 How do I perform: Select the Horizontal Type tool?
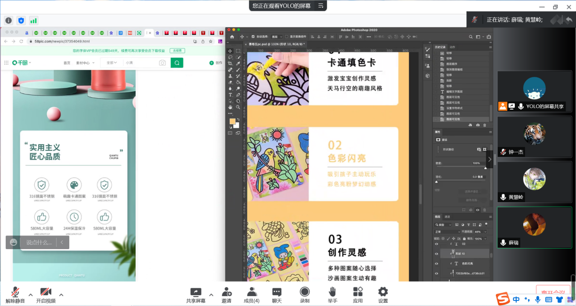[x=230, y=94]
